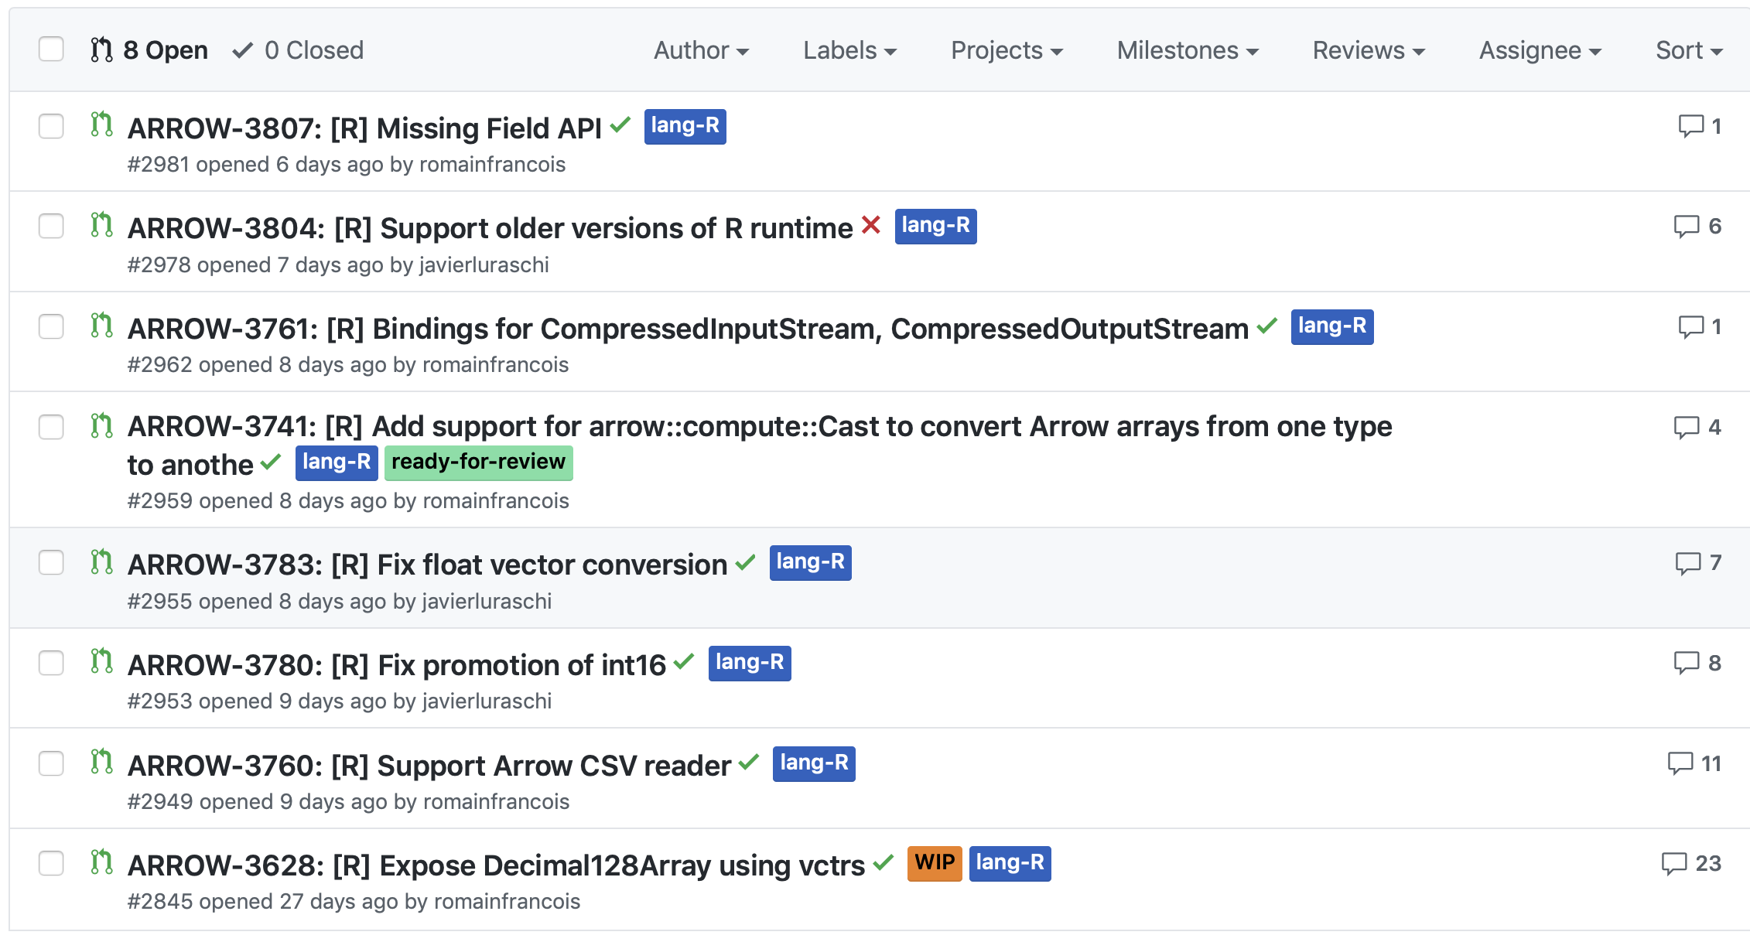The image size is (1750, 942).
Task: Click pull request icon beside ARROW-3783
Action: click(101, 561)
